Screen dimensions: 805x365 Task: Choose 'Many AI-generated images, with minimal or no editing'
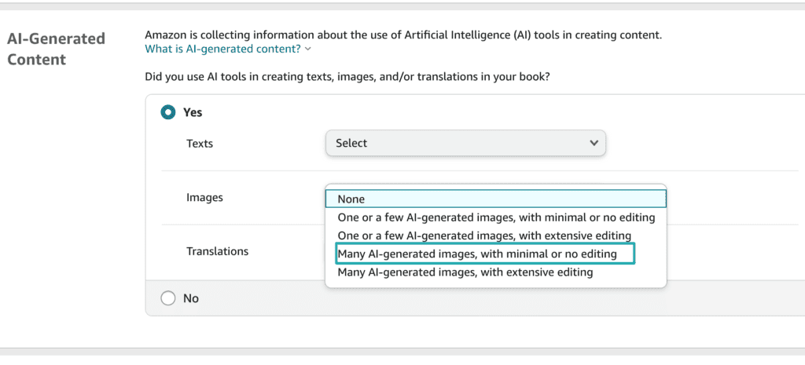coord(486,254)
